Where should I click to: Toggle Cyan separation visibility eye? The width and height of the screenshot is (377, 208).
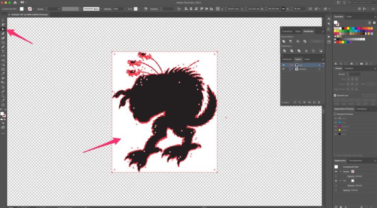click(x=336, y=123)
